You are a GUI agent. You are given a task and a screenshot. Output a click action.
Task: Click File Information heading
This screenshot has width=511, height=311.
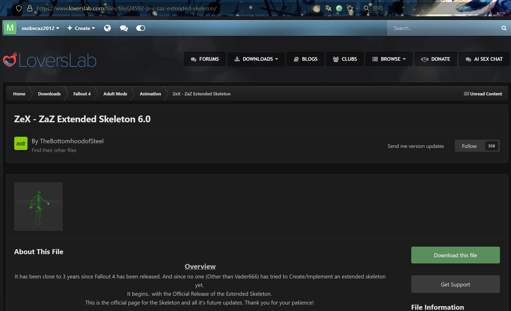point(438,307)
